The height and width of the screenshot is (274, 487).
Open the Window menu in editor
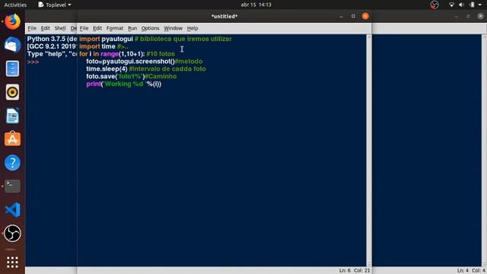click(173, 28)
